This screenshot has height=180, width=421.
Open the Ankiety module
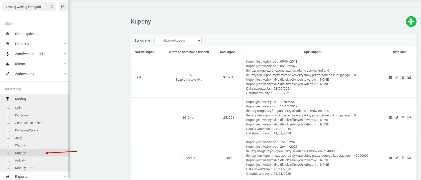pyautogui.click(x=20, y=160)
